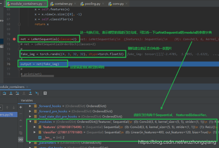This screenshot has height=148, width=219.
Task: Toggle the fold marker at line 72
Action: click(x=19, y=44)
